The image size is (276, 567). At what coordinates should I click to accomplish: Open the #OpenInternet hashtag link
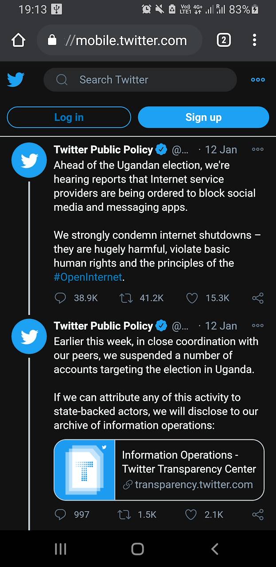[88, 277]
